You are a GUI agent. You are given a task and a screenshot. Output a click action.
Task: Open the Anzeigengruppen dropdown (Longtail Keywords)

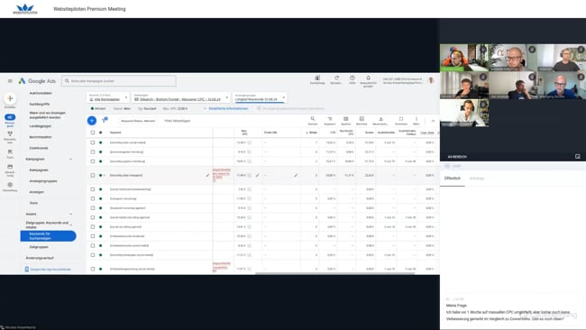[x=260, y=98]
